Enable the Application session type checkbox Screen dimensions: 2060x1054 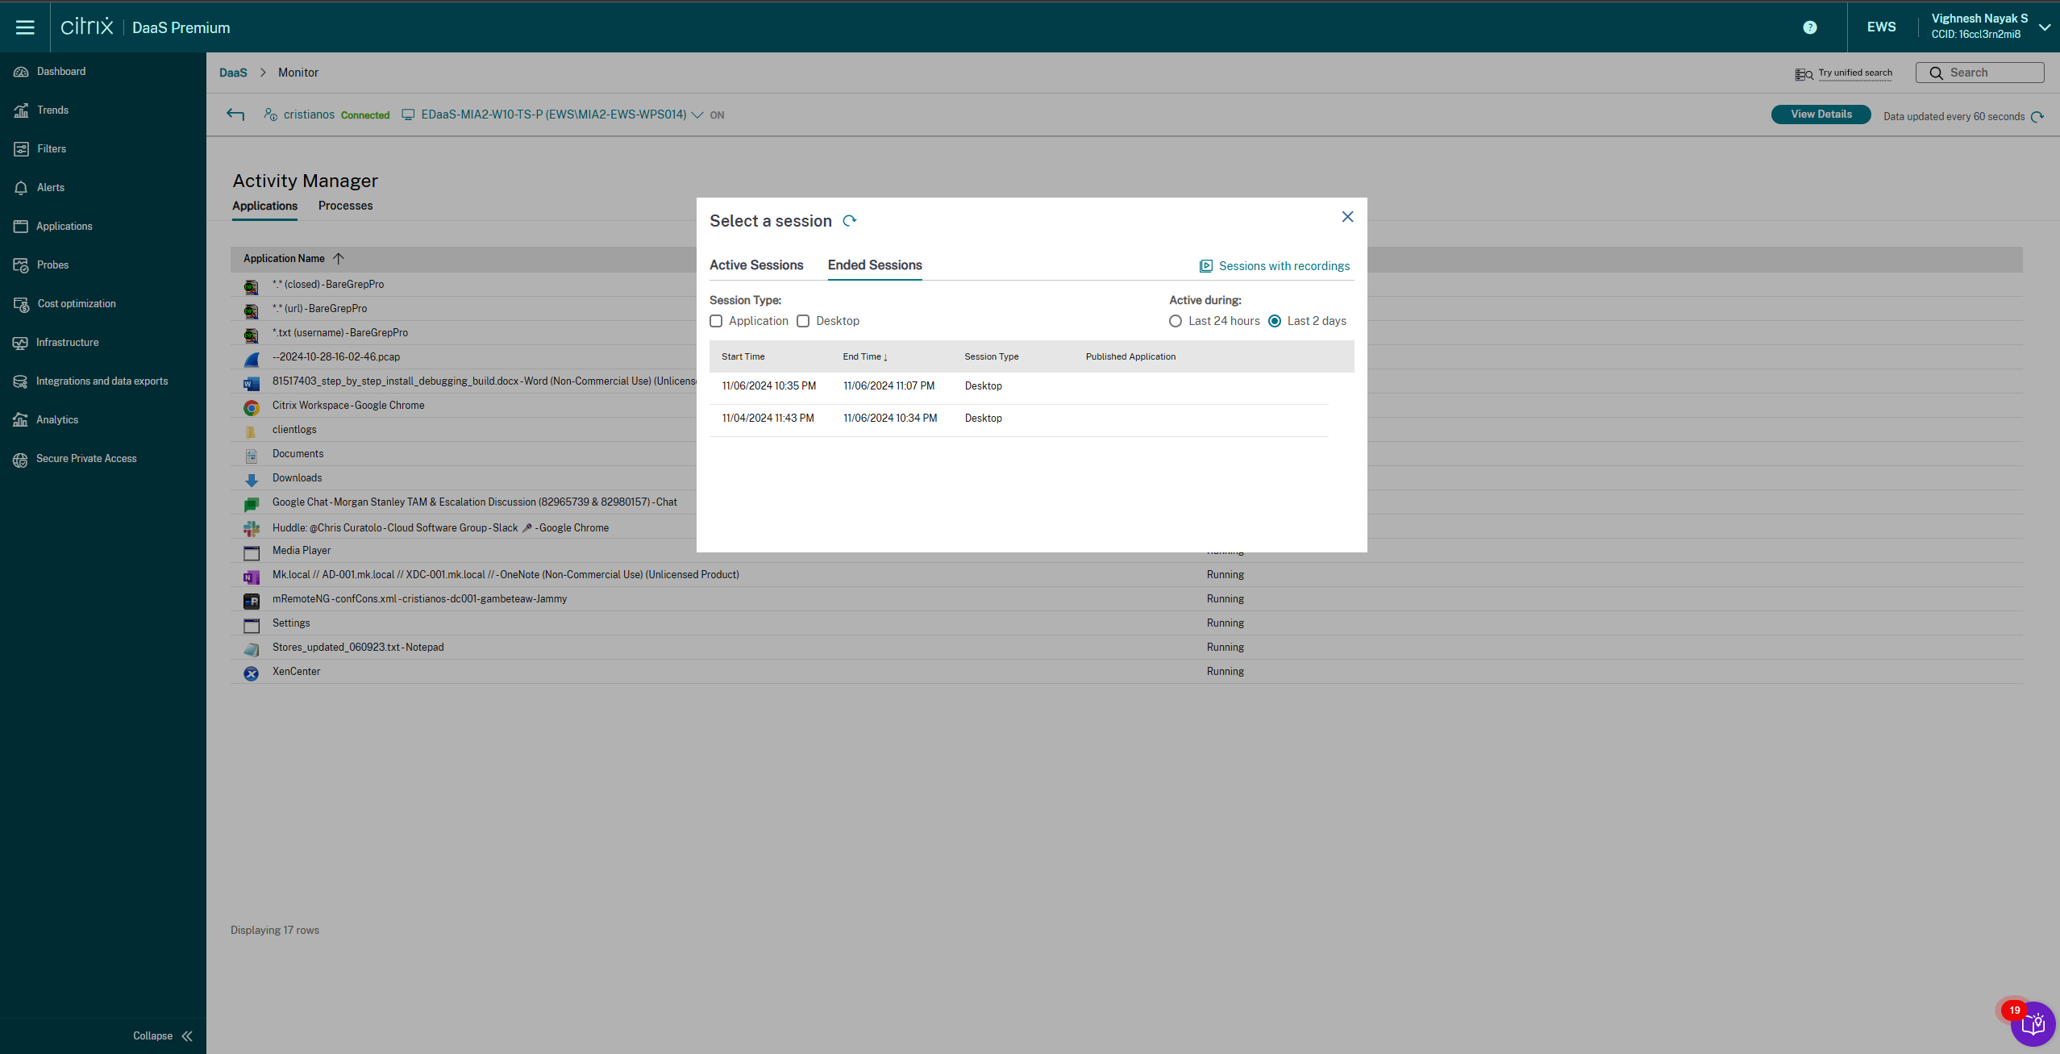click(716, 321)
